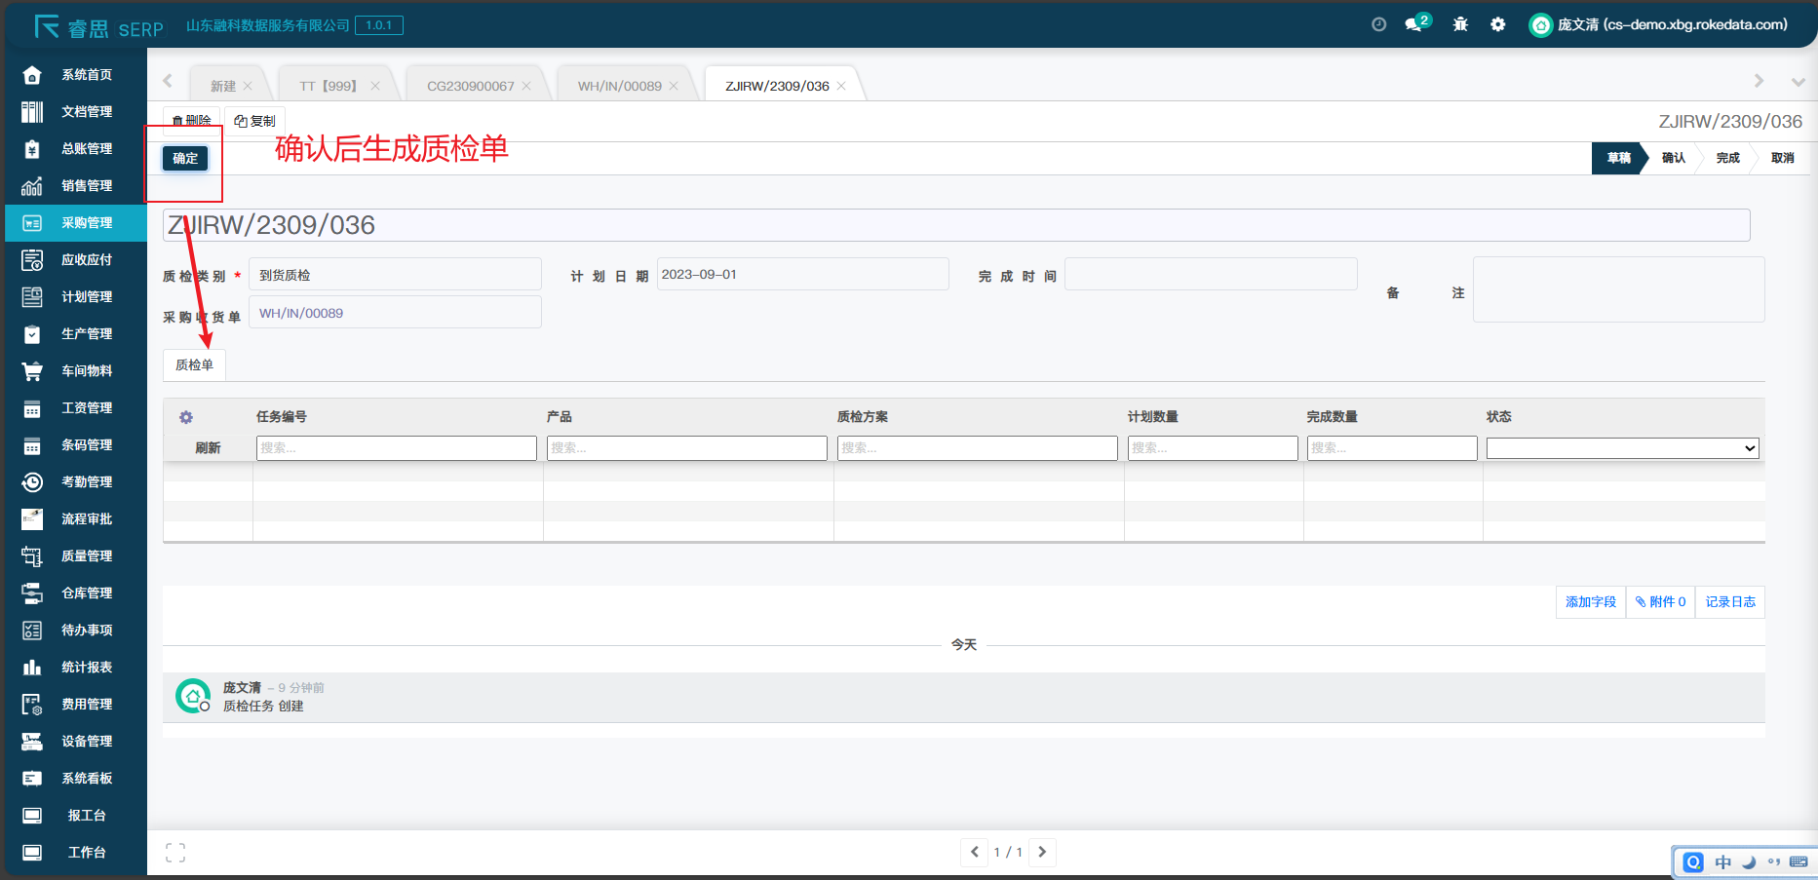Go to next record arrow in pager

1042,852
